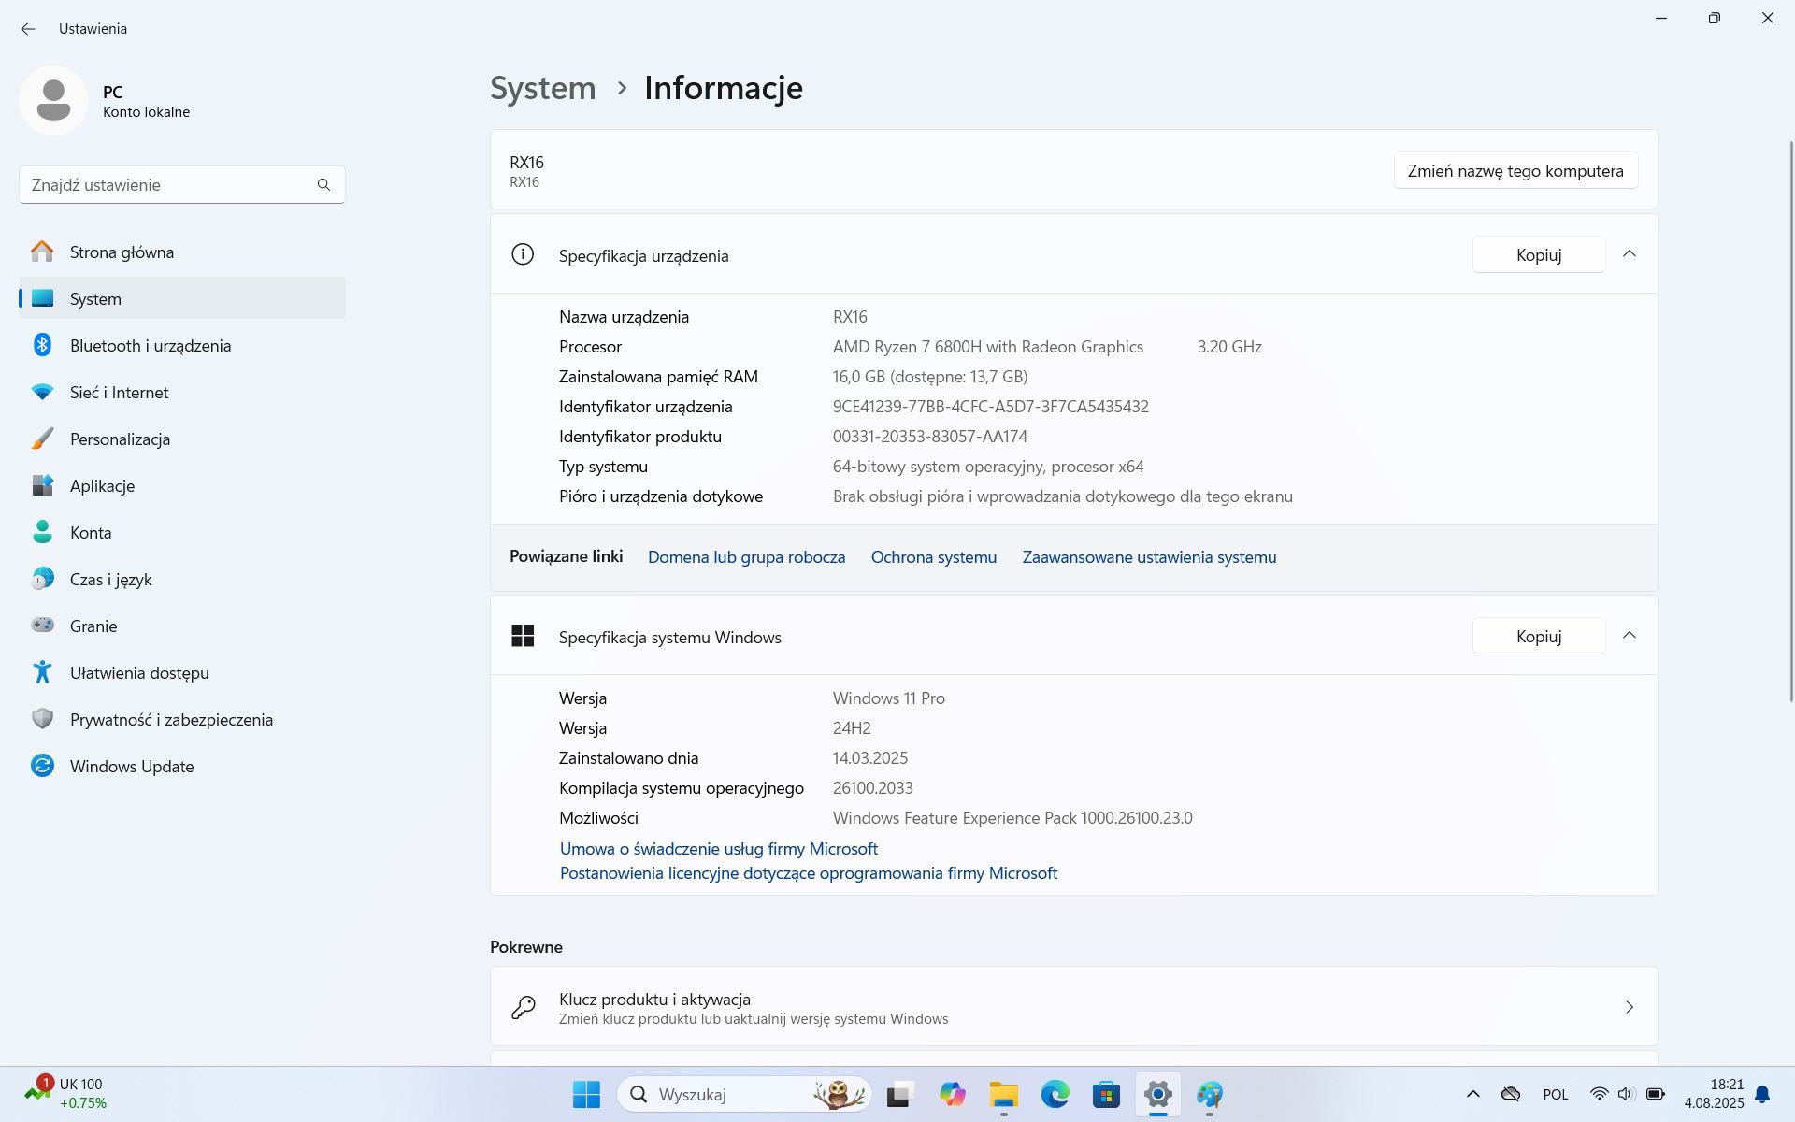Click the battery icon in system tray
The width and height of the screenshot is (1795, 1122).
click(1655, 1094)
